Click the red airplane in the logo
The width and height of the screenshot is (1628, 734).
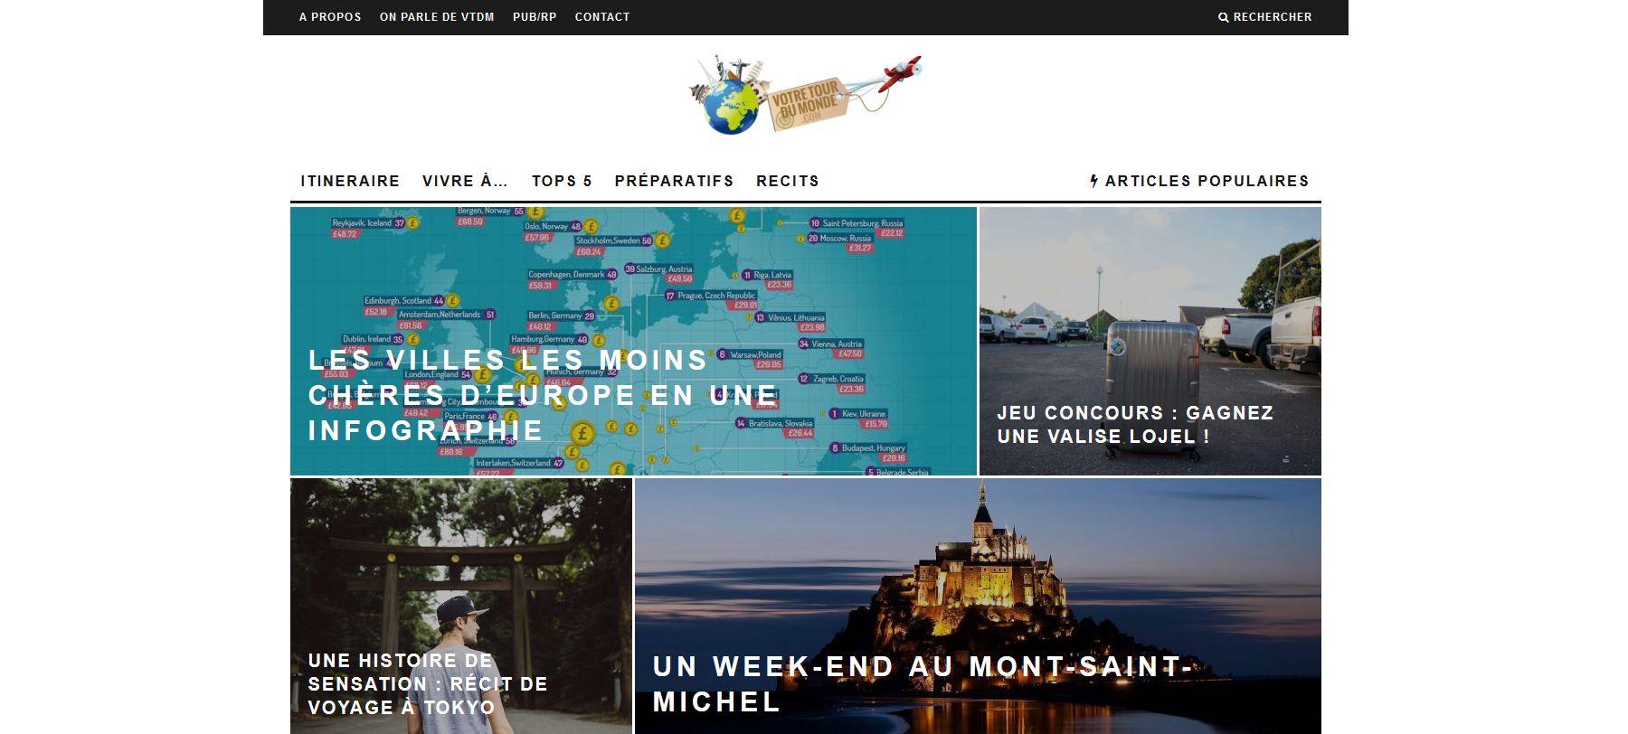[899, 72]
